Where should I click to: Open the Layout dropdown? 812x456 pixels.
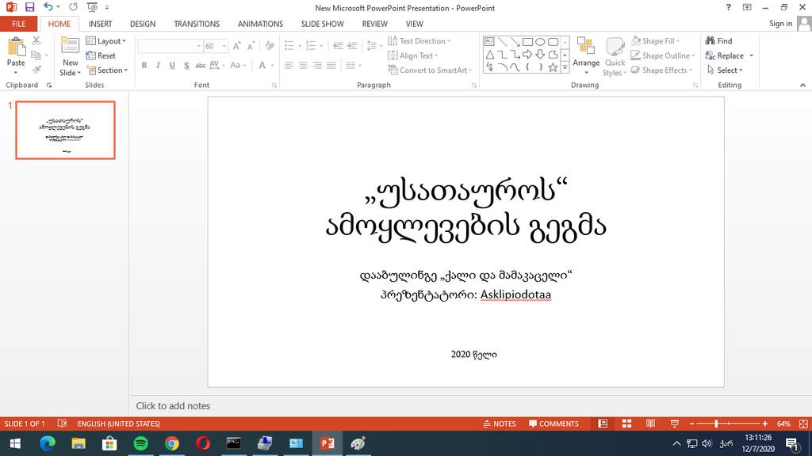[x=105, y=41]
